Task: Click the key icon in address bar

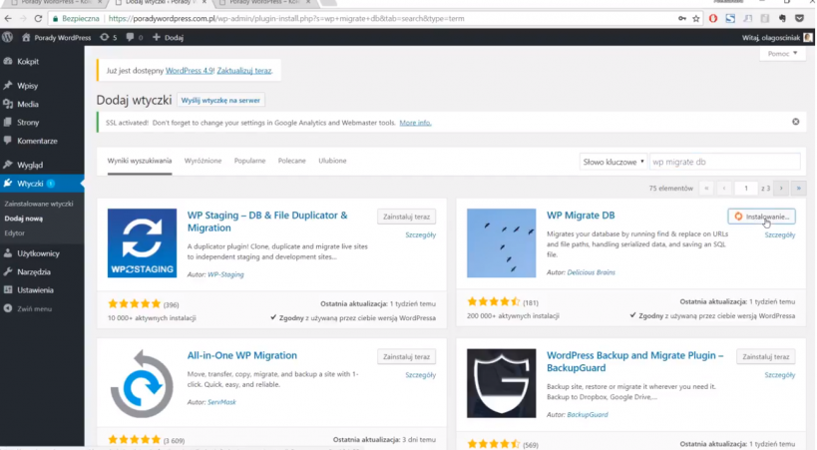Action: pos(682,18)
